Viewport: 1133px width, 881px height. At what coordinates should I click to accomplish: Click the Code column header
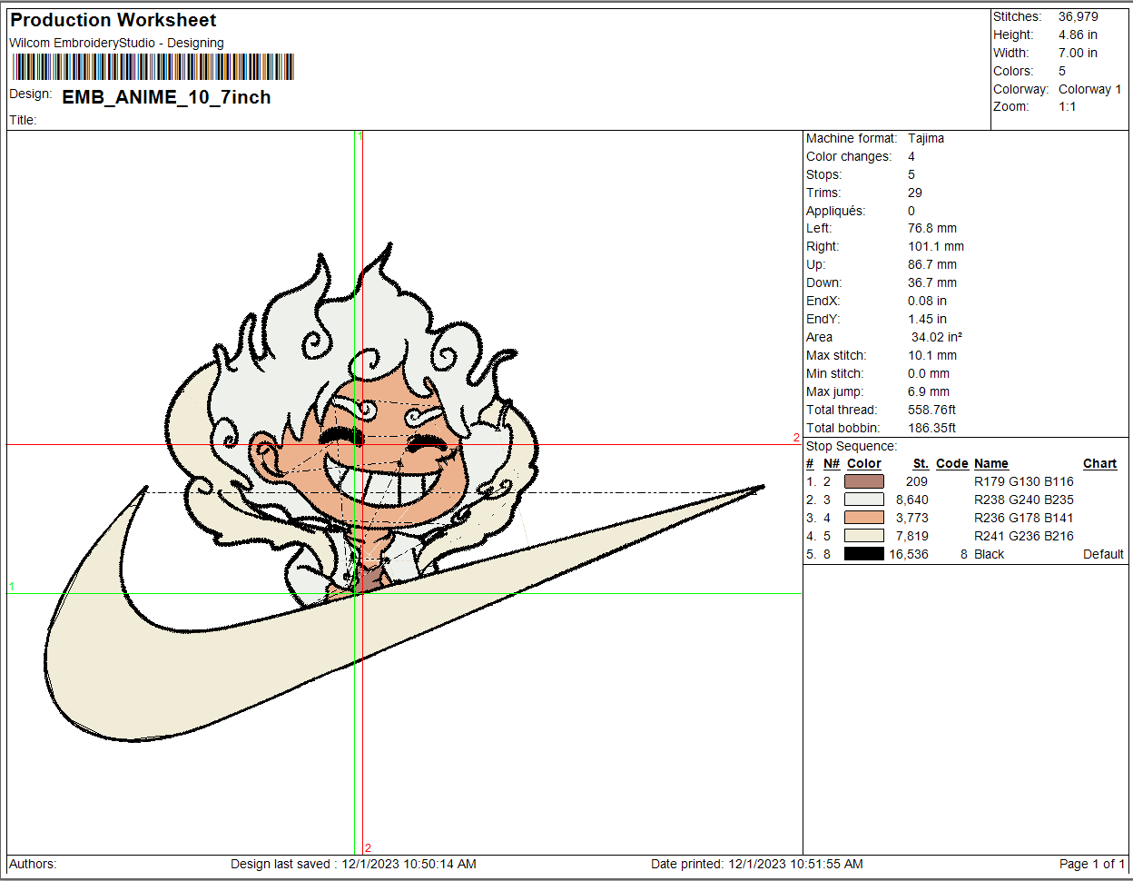(x=951, y=463)
